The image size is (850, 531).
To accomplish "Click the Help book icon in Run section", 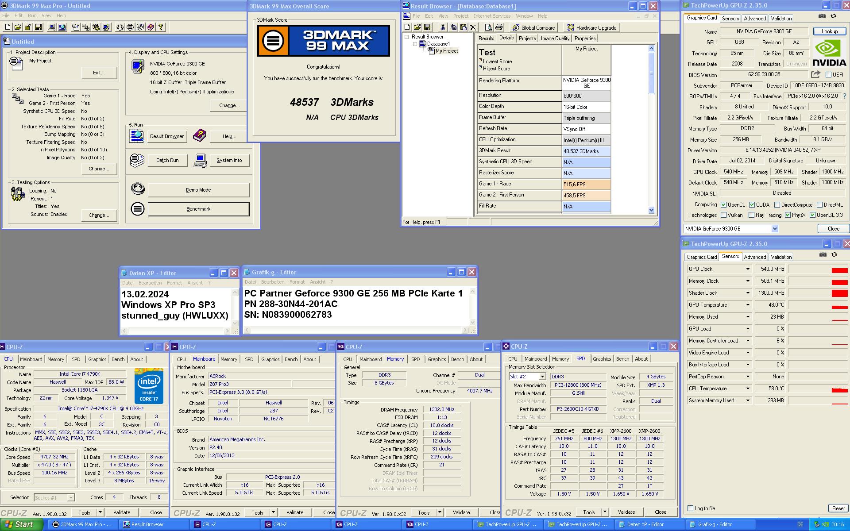I will pyautogui.click(x=200, y=136).
